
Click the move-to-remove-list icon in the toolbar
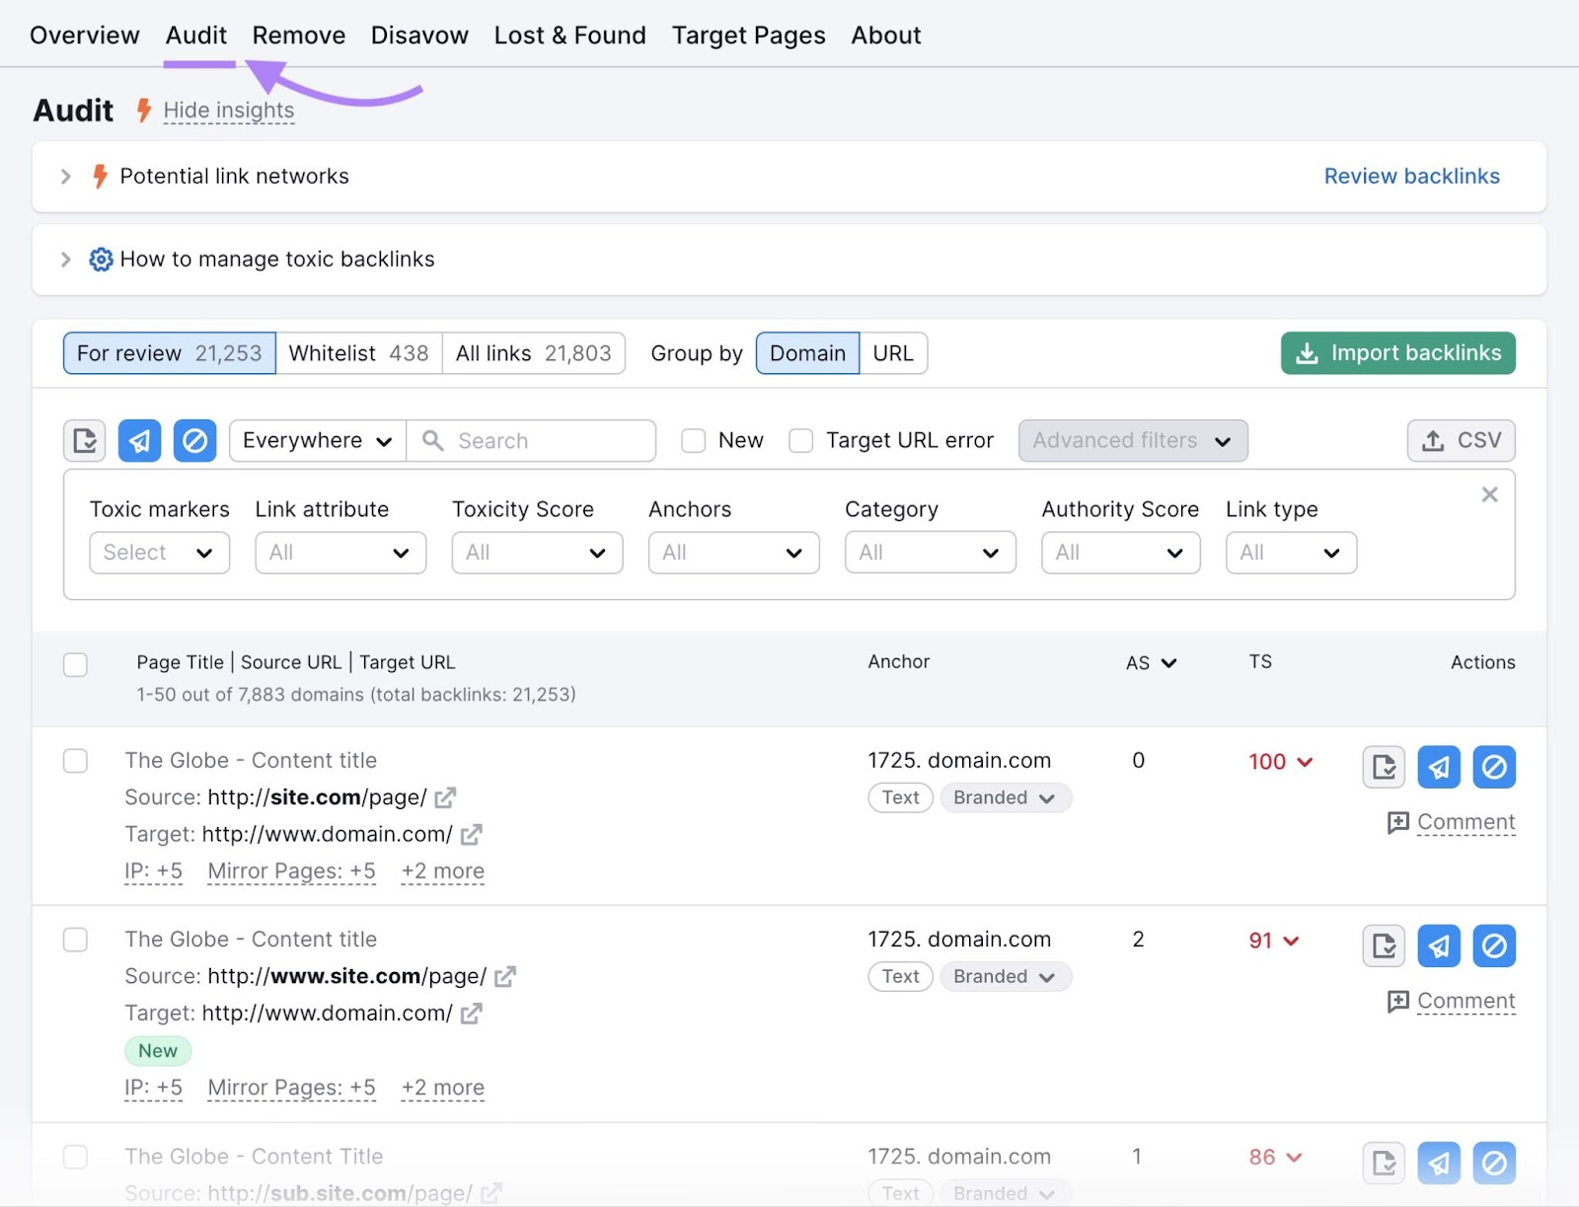[x=84, y=440]
